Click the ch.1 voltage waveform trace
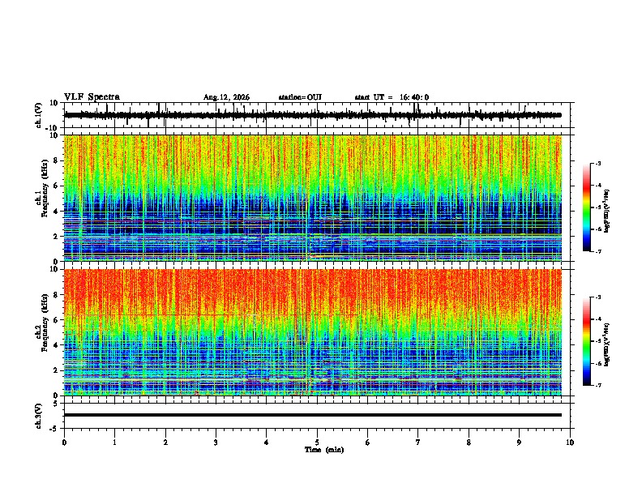This screenshot has height=496, width=642. pyautogui.click(x=312, y=115)
